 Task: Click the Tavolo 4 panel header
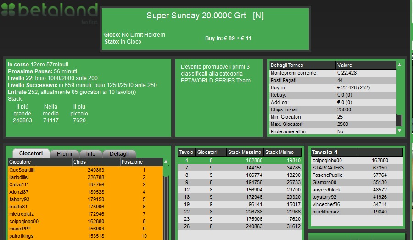click(357, 152)
